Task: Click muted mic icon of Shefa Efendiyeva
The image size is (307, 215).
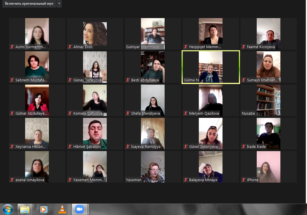Action: 128,113
